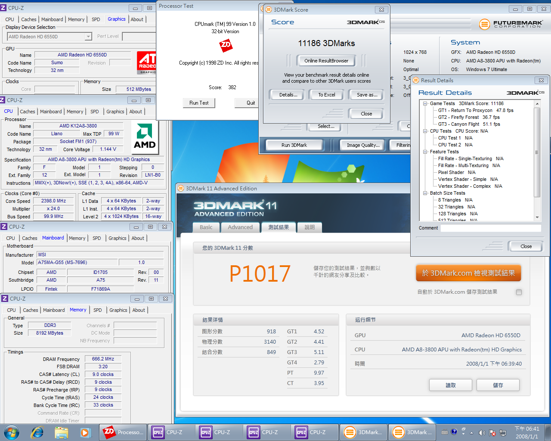
Task: Click the Select... button
Action: pyautogui.click(x=326, y=126)
